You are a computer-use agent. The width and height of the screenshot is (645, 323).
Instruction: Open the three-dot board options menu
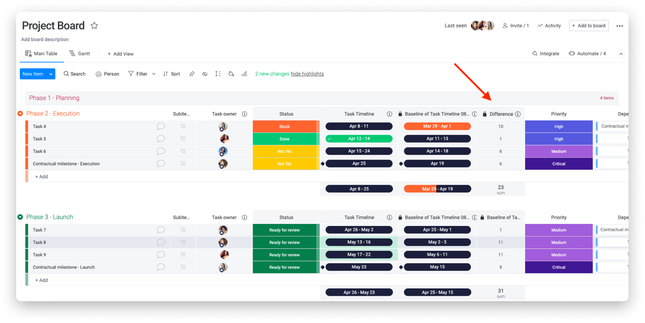619,26
